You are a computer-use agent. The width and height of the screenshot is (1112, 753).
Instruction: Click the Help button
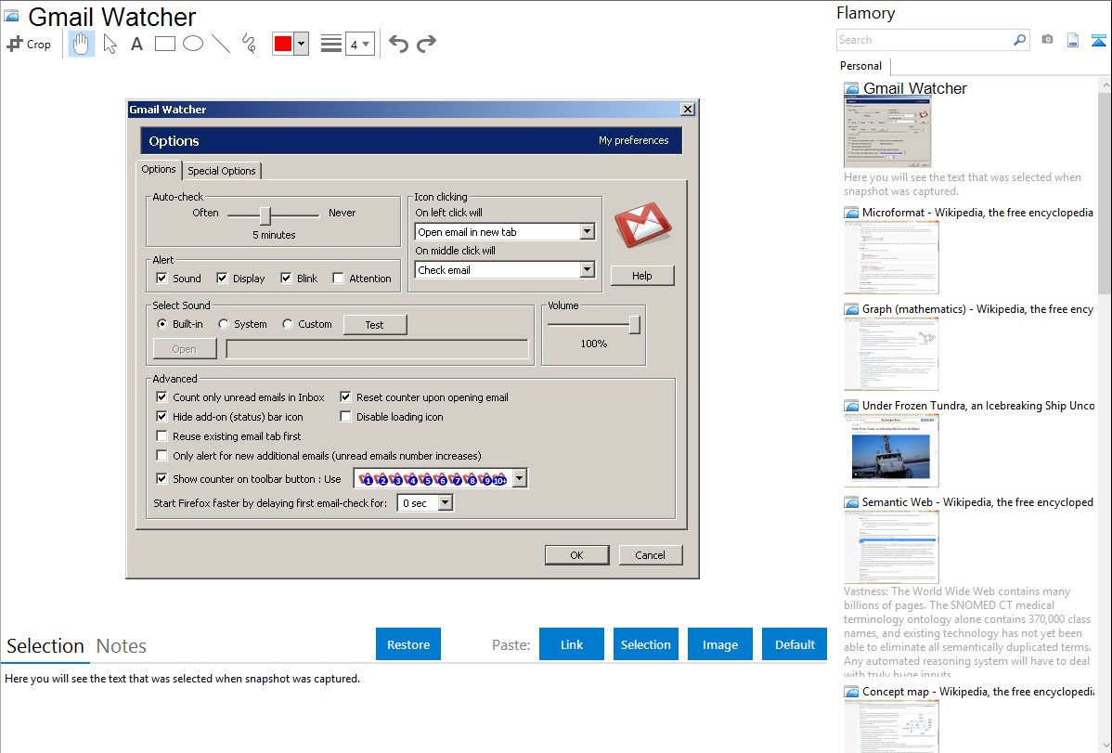641,276
